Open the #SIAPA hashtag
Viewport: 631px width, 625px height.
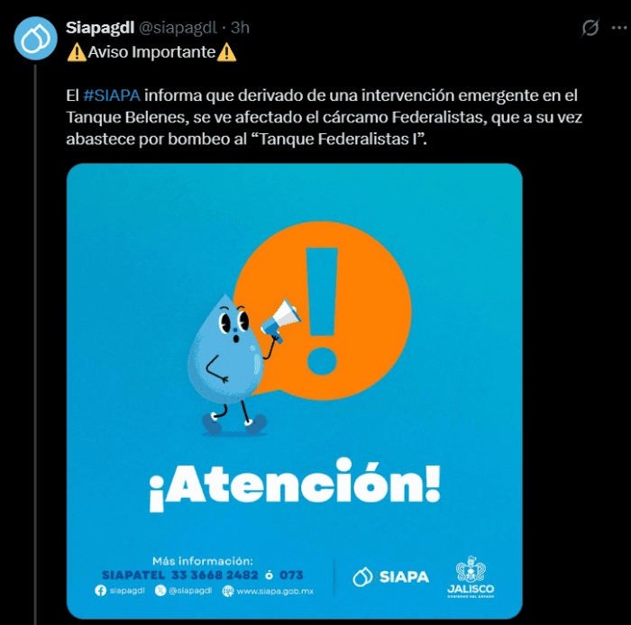coord(112,95)
